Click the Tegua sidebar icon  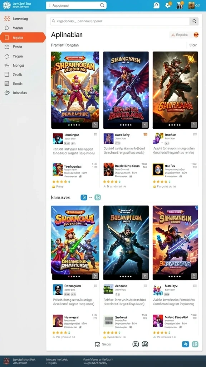pyautogui.click(x=7, y=56)
